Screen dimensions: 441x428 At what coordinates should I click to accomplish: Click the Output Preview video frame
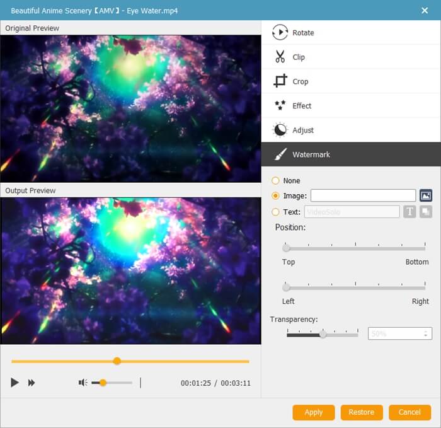click(130, 270)
